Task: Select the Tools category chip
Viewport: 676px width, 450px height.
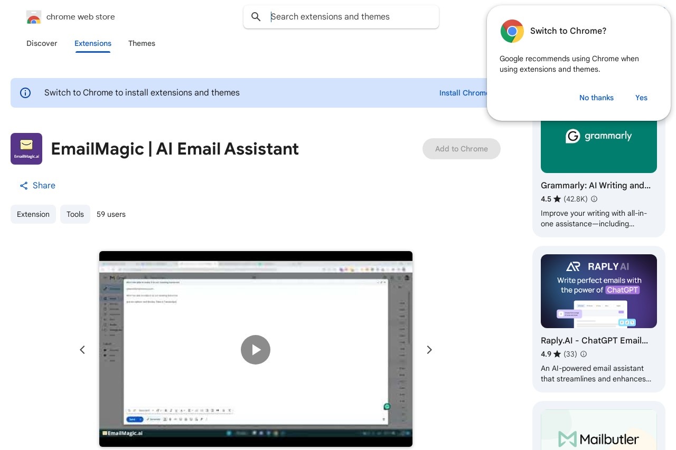Action: (75, 214)
